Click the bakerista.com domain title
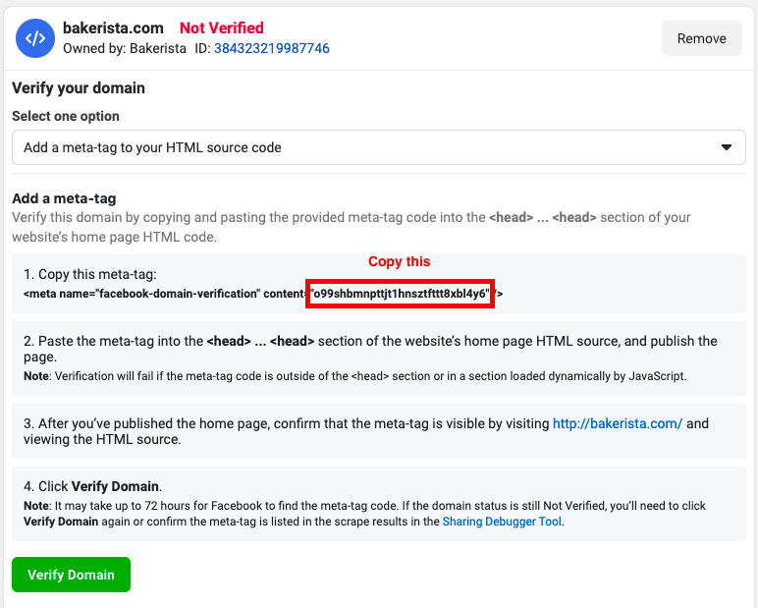The image size is (758, 608). 113,28
